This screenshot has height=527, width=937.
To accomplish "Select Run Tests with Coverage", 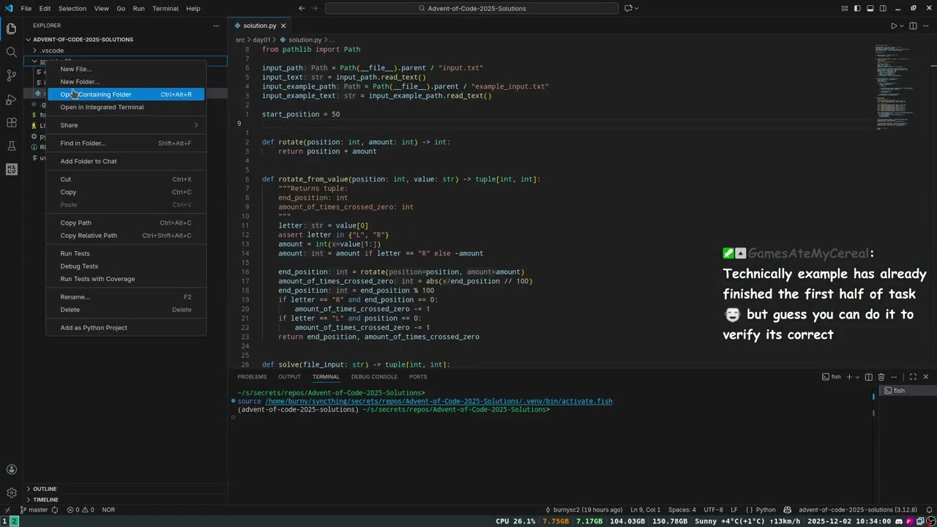I will point(125,279).
